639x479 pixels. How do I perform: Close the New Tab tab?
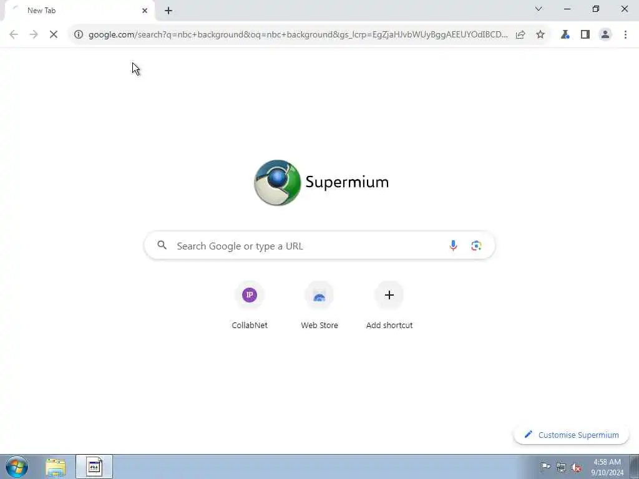point(145,11)
